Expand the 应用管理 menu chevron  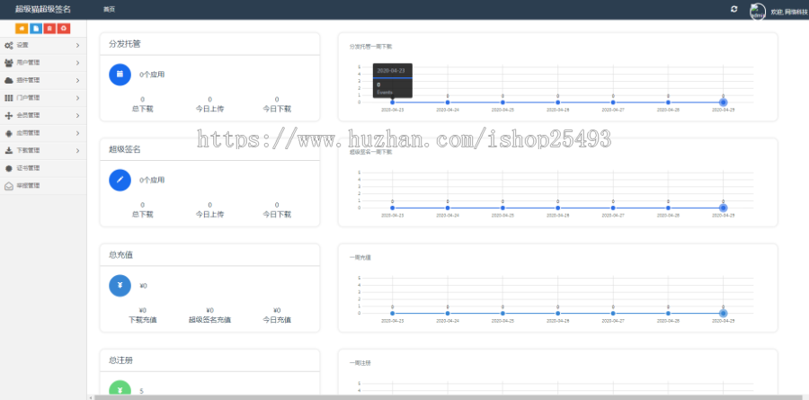click(77, 133)
